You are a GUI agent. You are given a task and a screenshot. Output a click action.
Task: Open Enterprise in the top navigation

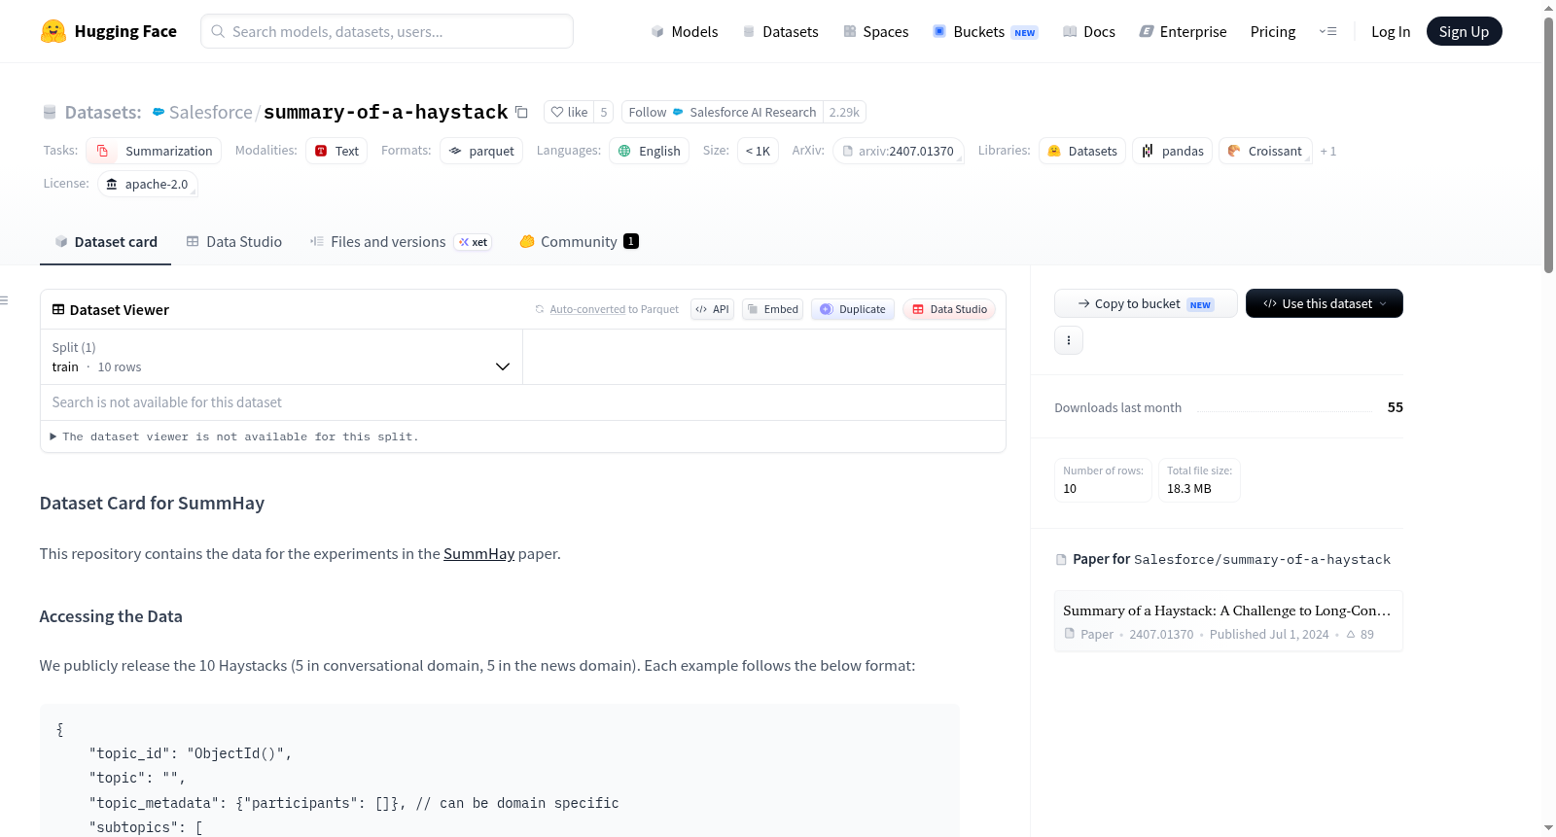pyautogui.click(x=1183, y=31)
